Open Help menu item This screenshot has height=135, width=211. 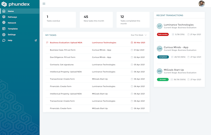20,40
